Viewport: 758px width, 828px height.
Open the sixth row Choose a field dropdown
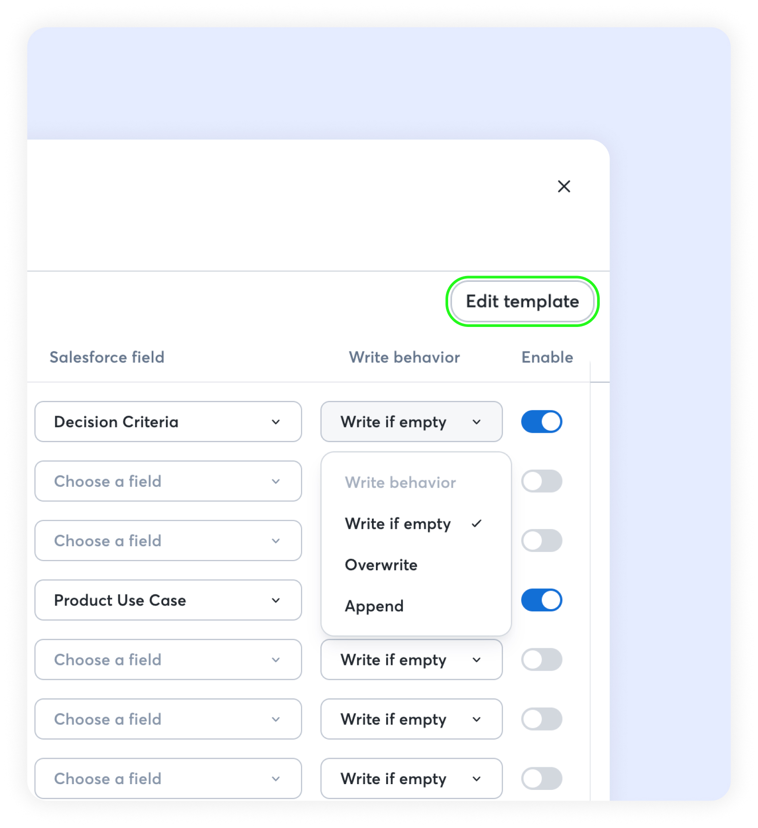[168, 719]
